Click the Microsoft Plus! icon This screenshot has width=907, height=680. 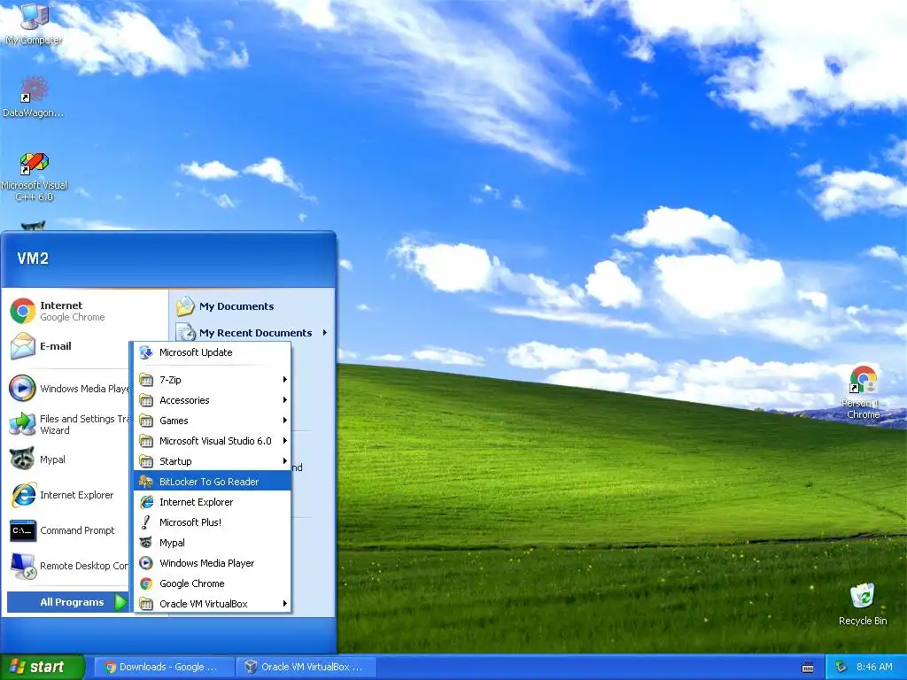146,522
